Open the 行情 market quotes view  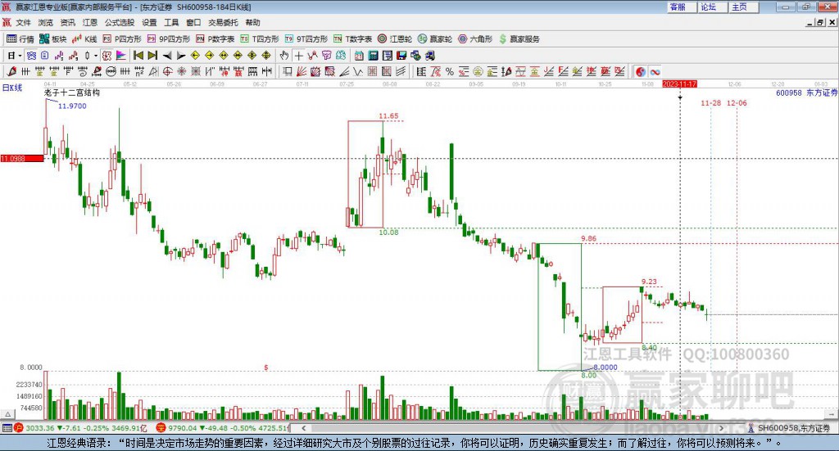point(20,39)
